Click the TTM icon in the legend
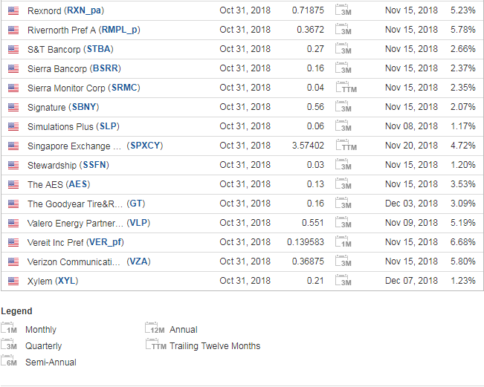The height and width of the screenshot is (387, 484). click(156, 345)
